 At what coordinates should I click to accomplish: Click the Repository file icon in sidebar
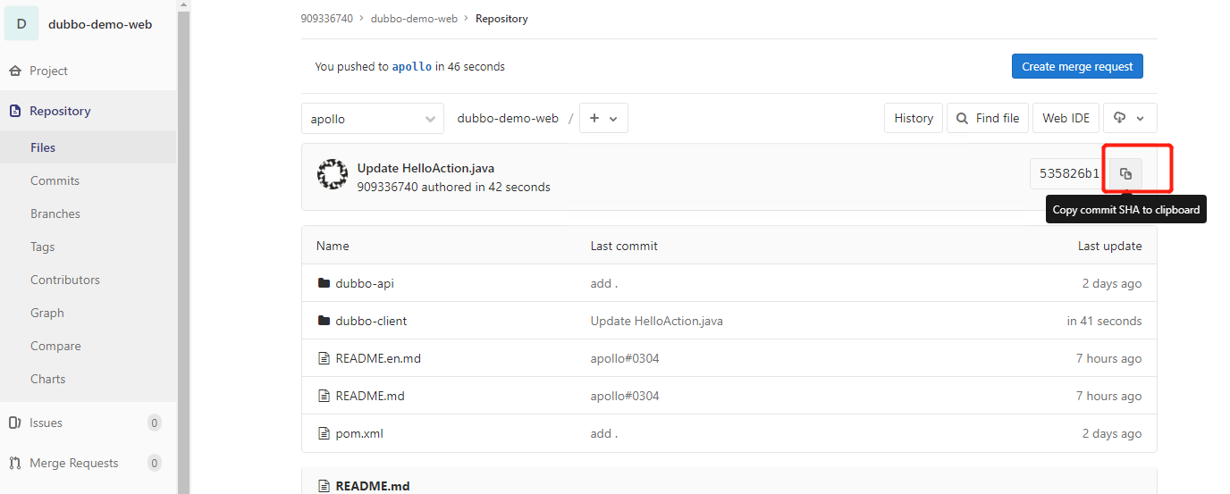(x=15, y=112)
